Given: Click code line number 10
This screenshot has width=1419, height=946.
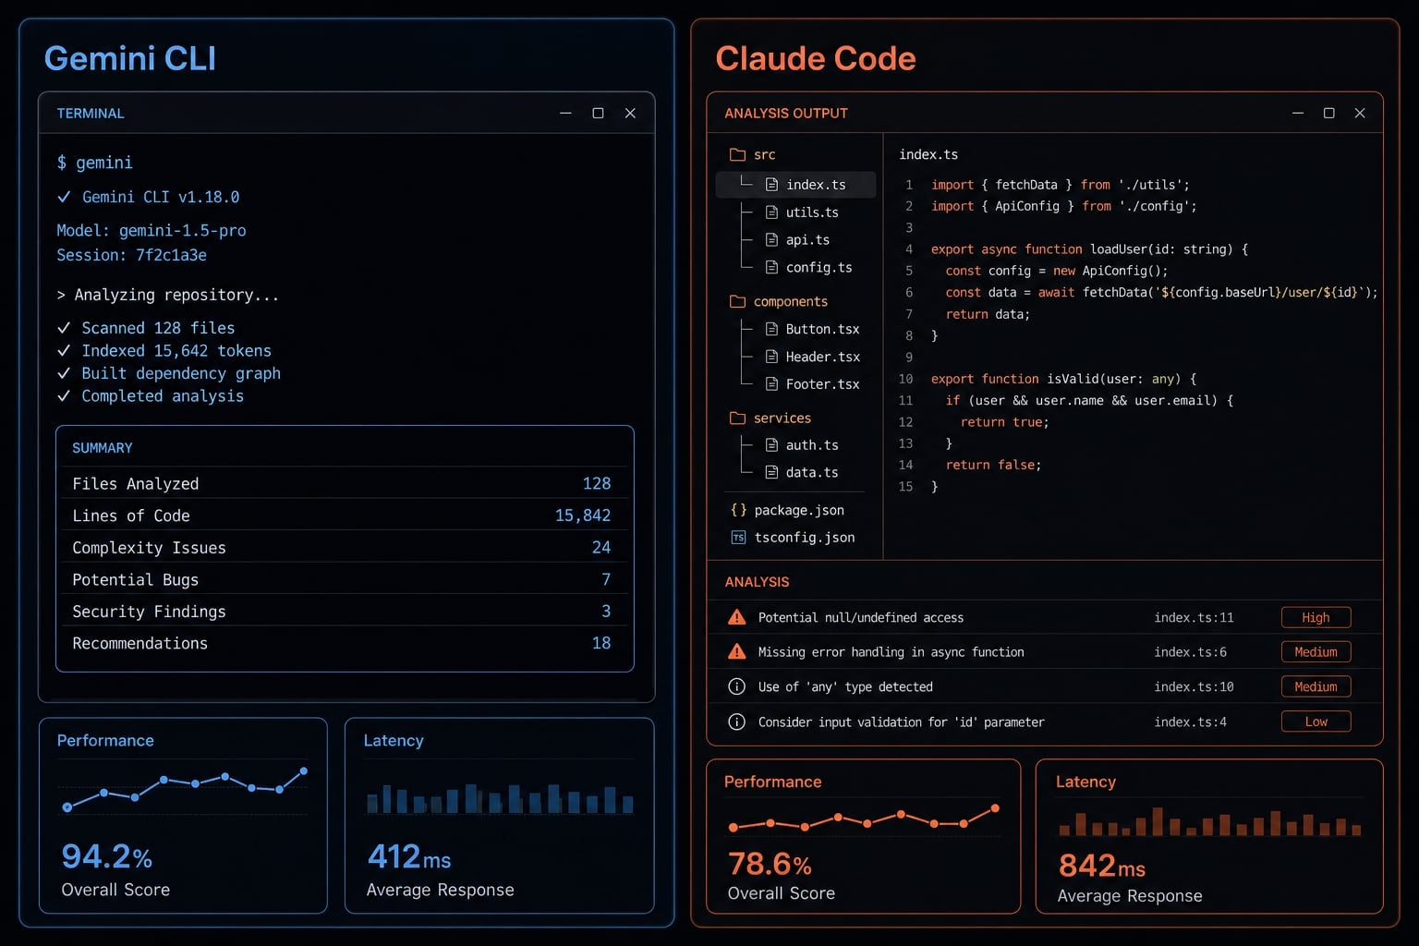Looking at the screenshot, I should click(905, 379).
